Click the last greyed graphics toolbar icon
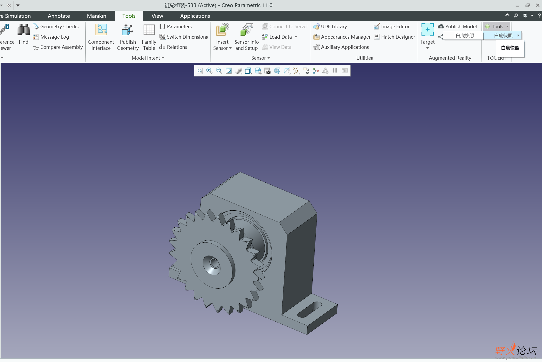 [x=344, y=71]
